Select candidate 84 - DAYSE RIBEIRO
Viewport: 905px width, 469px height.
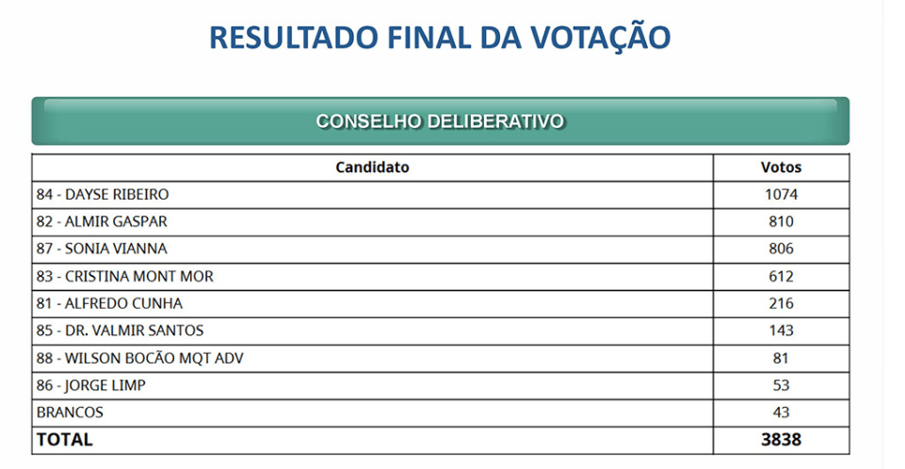coord(103,195)
